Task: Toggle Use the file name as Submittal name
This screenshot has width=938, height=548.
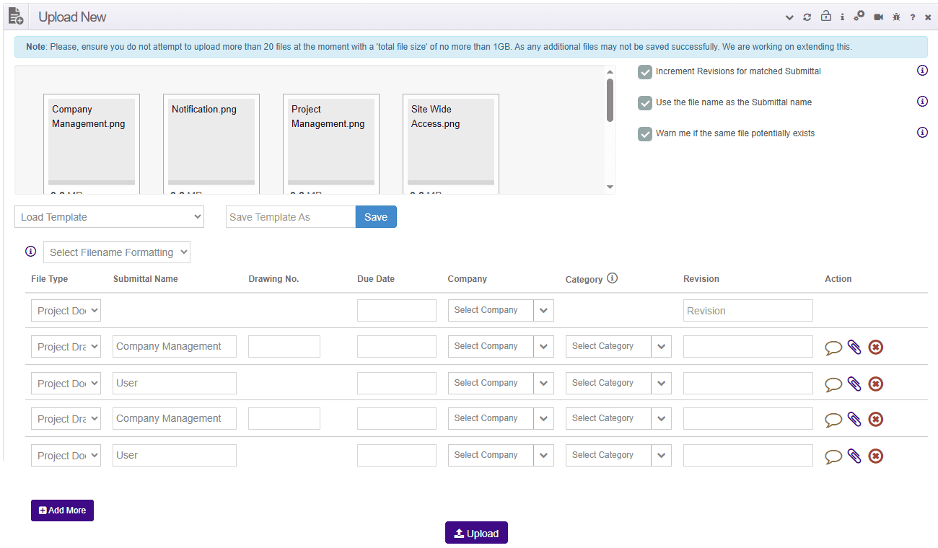Action: click(645, 103)
